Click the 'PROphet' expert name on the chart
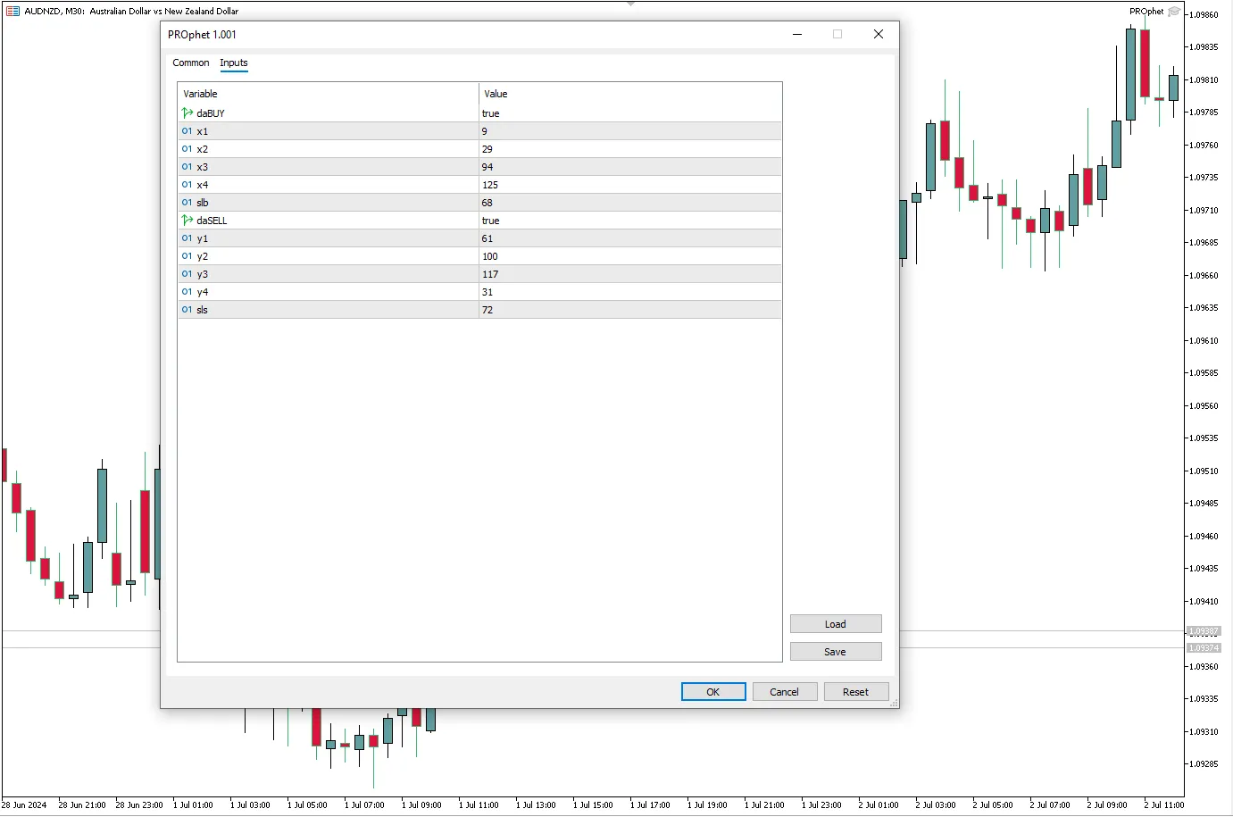Image resolution: width=1233 pixels, height=817 pixels. [1146, 12]
